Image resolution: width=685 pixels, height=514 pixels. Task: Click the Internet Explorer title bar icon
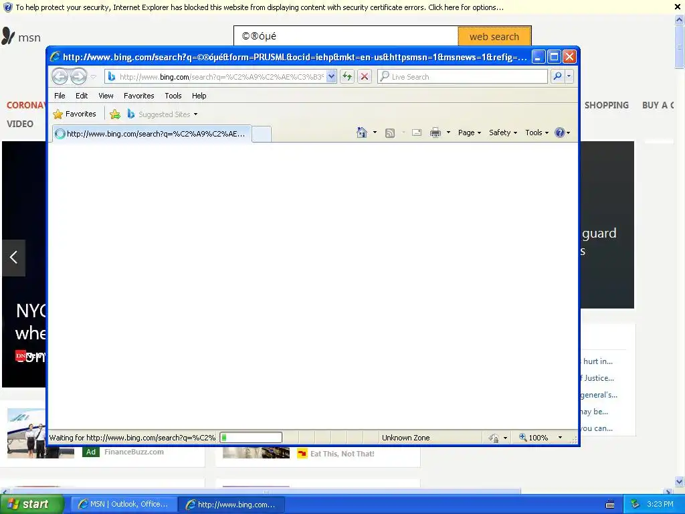(x=55, y=57)
